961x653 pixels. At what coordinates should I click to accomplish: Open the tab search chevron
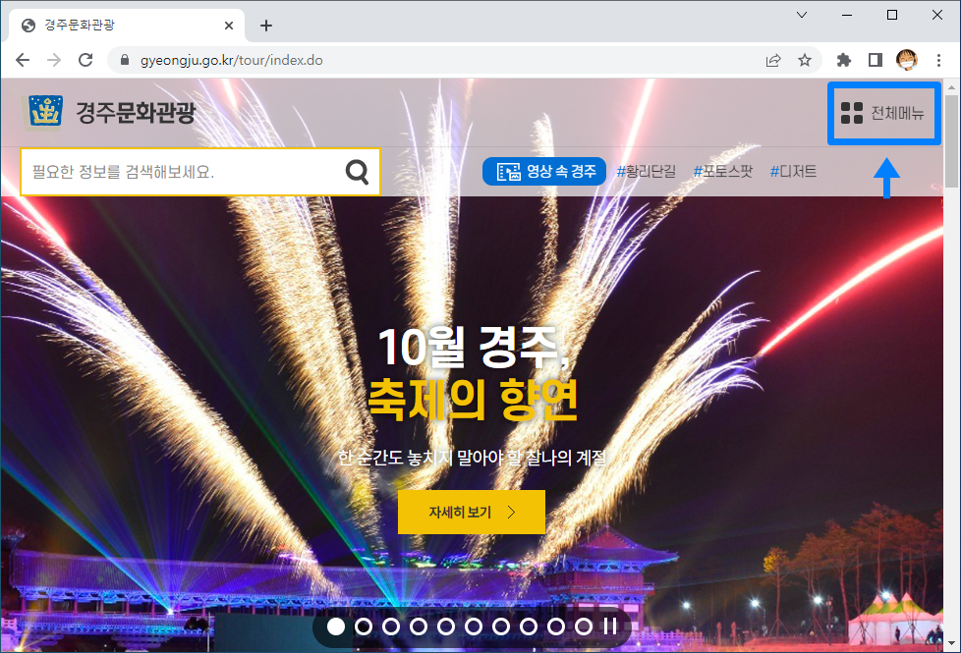[802, 15]
